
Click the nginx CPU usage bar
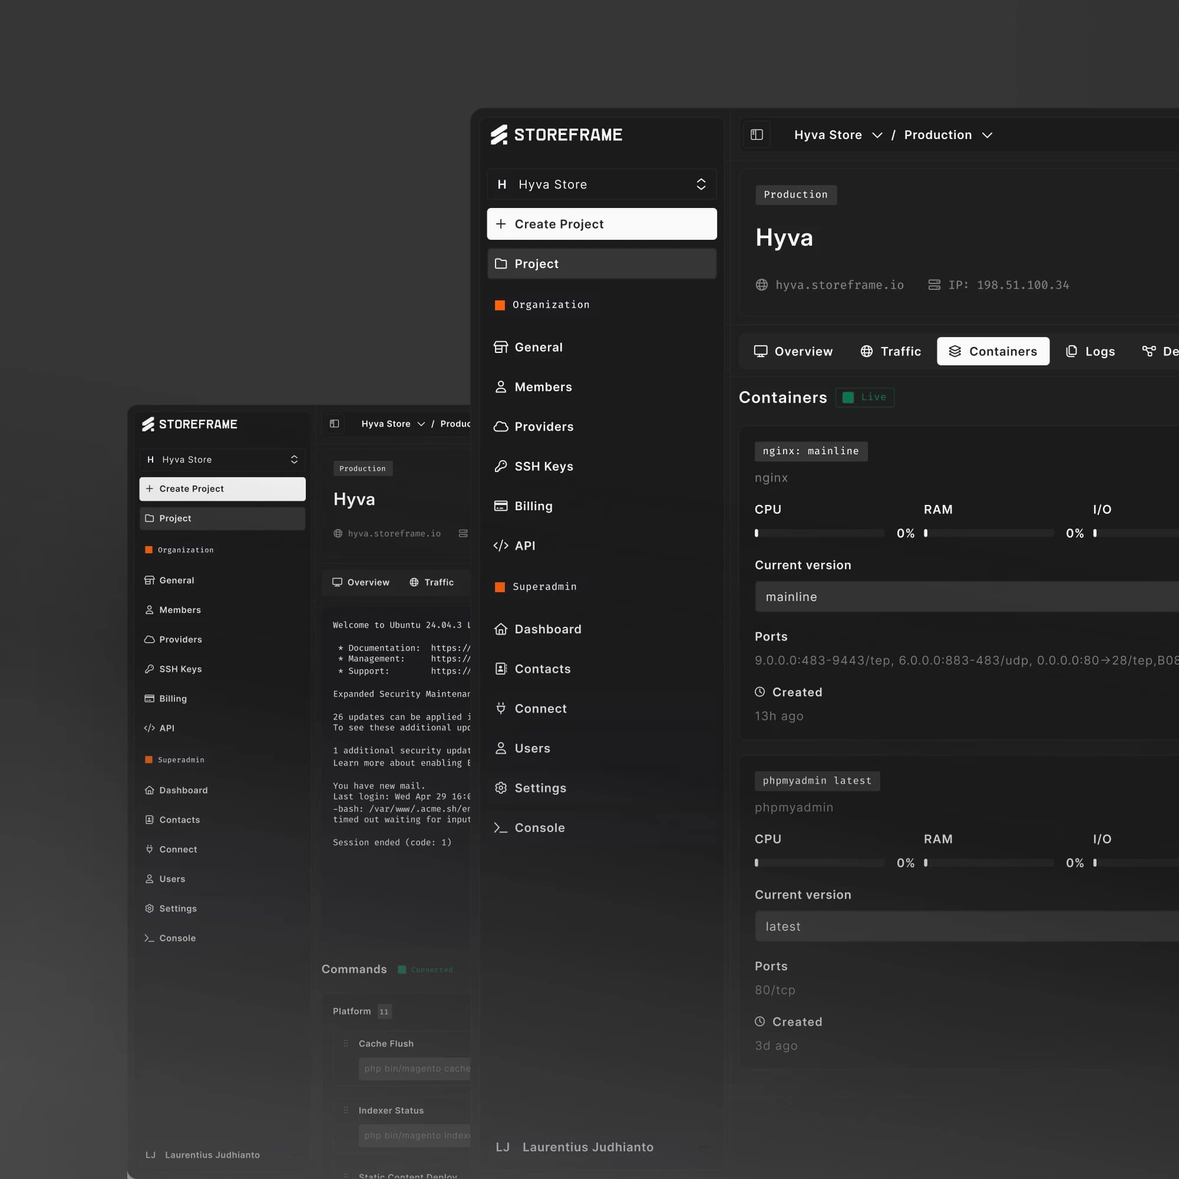click(820, 533)
